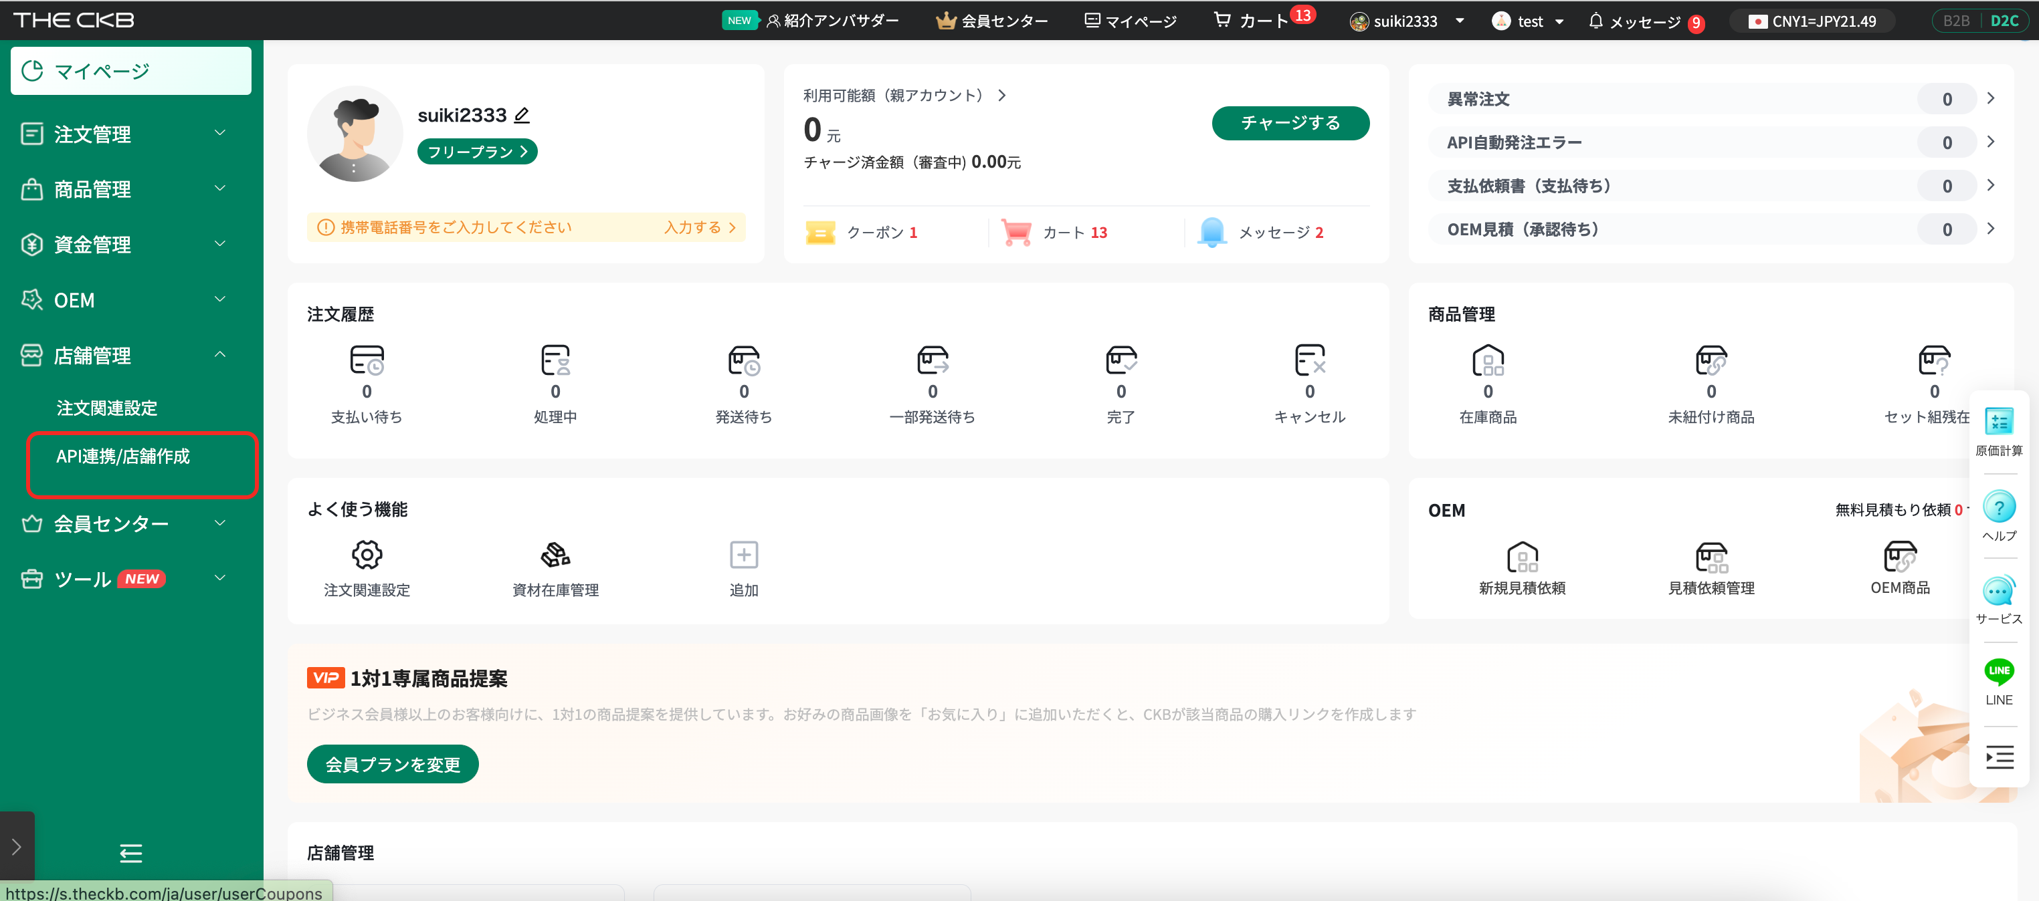
Task: Open 紹介アンバサダー in top bar
Action: point(832,21)
